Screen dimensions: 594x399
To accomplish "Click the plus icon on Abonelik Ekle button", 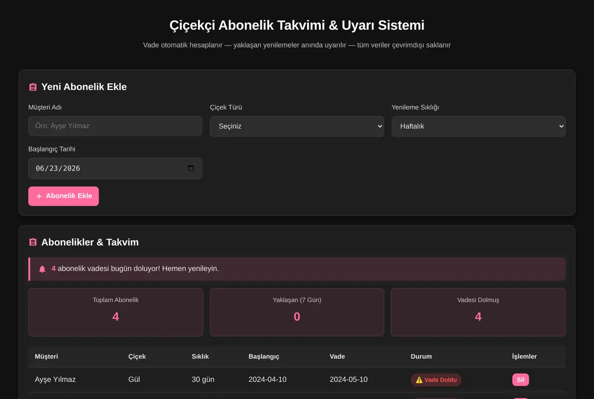I will point(39,197).
